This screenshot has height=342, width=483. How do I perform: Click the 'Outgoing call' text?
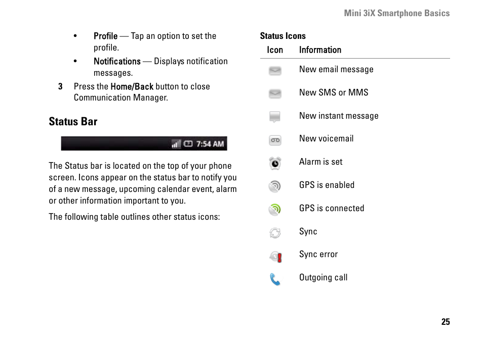click(x=323, y=277)
